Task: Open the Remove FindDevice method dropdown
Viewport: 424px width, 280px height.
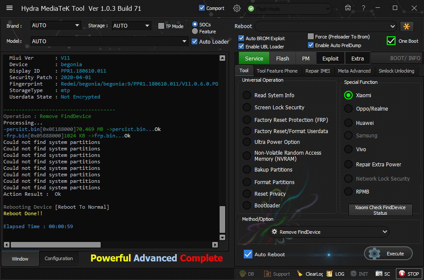Action: click(329, 232)
